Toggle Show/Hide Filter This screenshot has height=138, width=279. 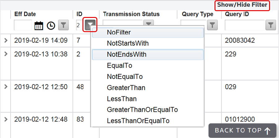tap(242, 5)
